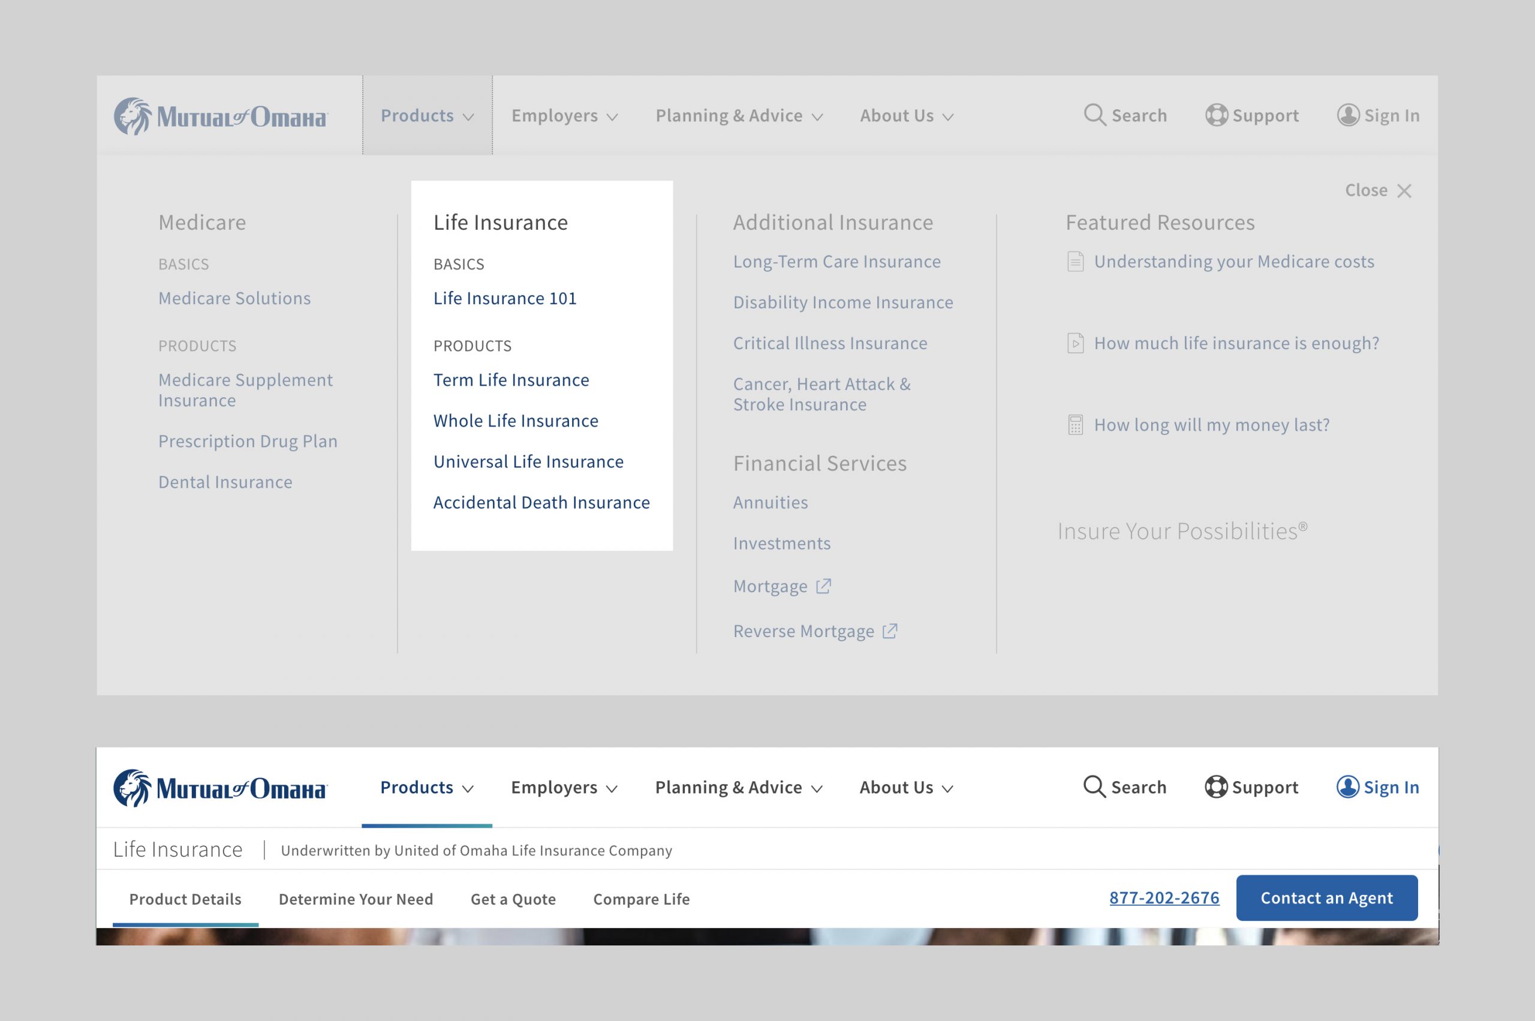Screen dimensions: 1535x1021
Task: Expand Planning & Advice dropdown in bottom navbar
Action: [x=739, y=788]
